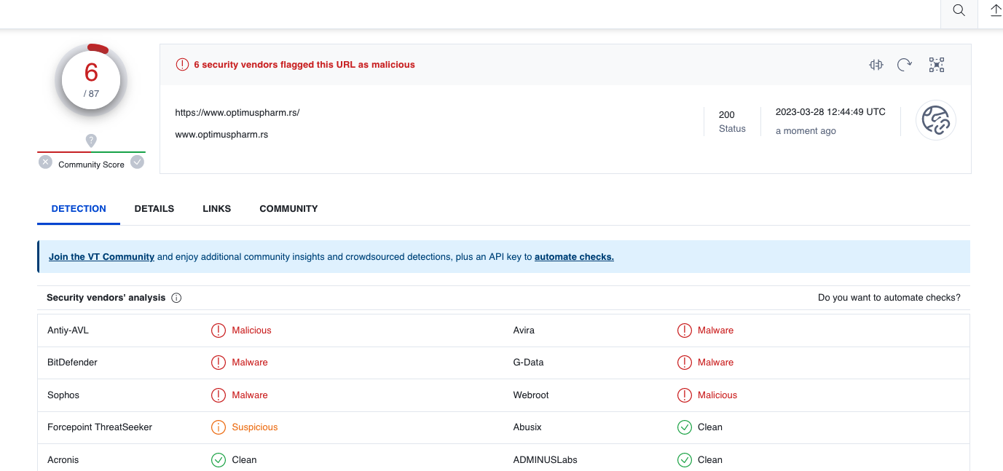The image size is (1003, 471).
Task: Open the COMMUNITY tab
Action: 288,209
